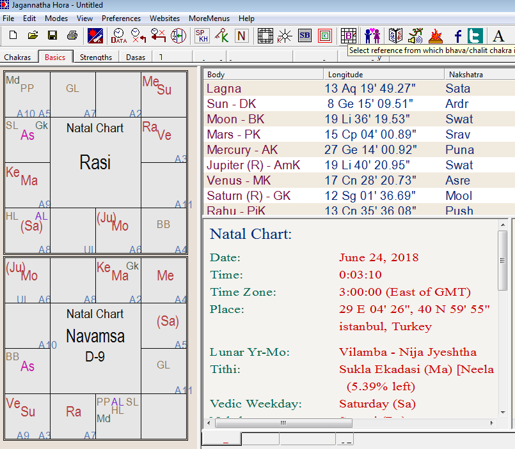Screen dimensions: 515x449
Task: Click the place text istanbul, Turkey
Action: (385, 326)
